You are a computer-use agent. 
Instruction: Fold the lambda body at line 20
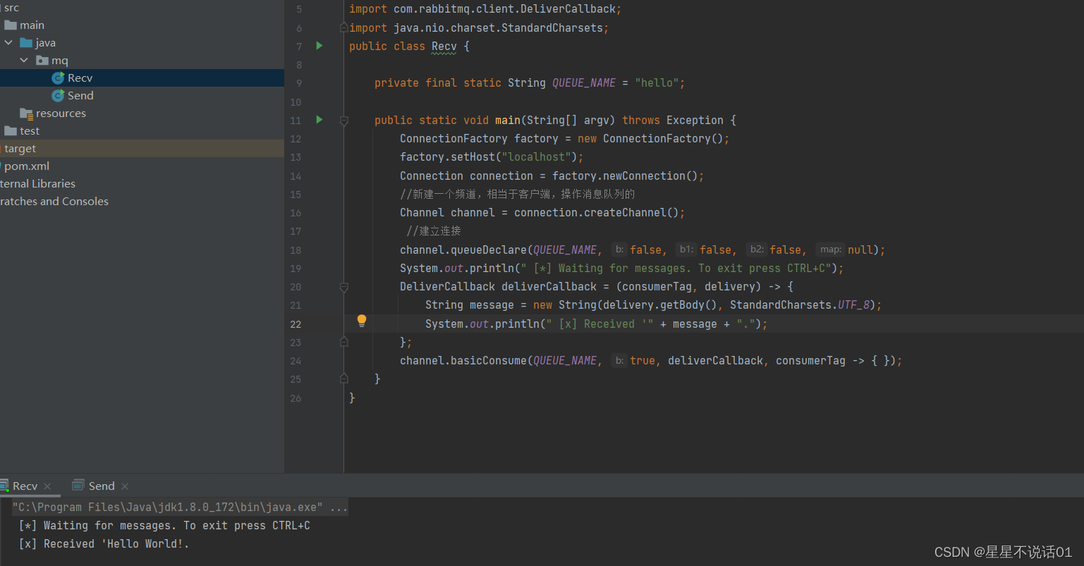click(x=344, y=287)
